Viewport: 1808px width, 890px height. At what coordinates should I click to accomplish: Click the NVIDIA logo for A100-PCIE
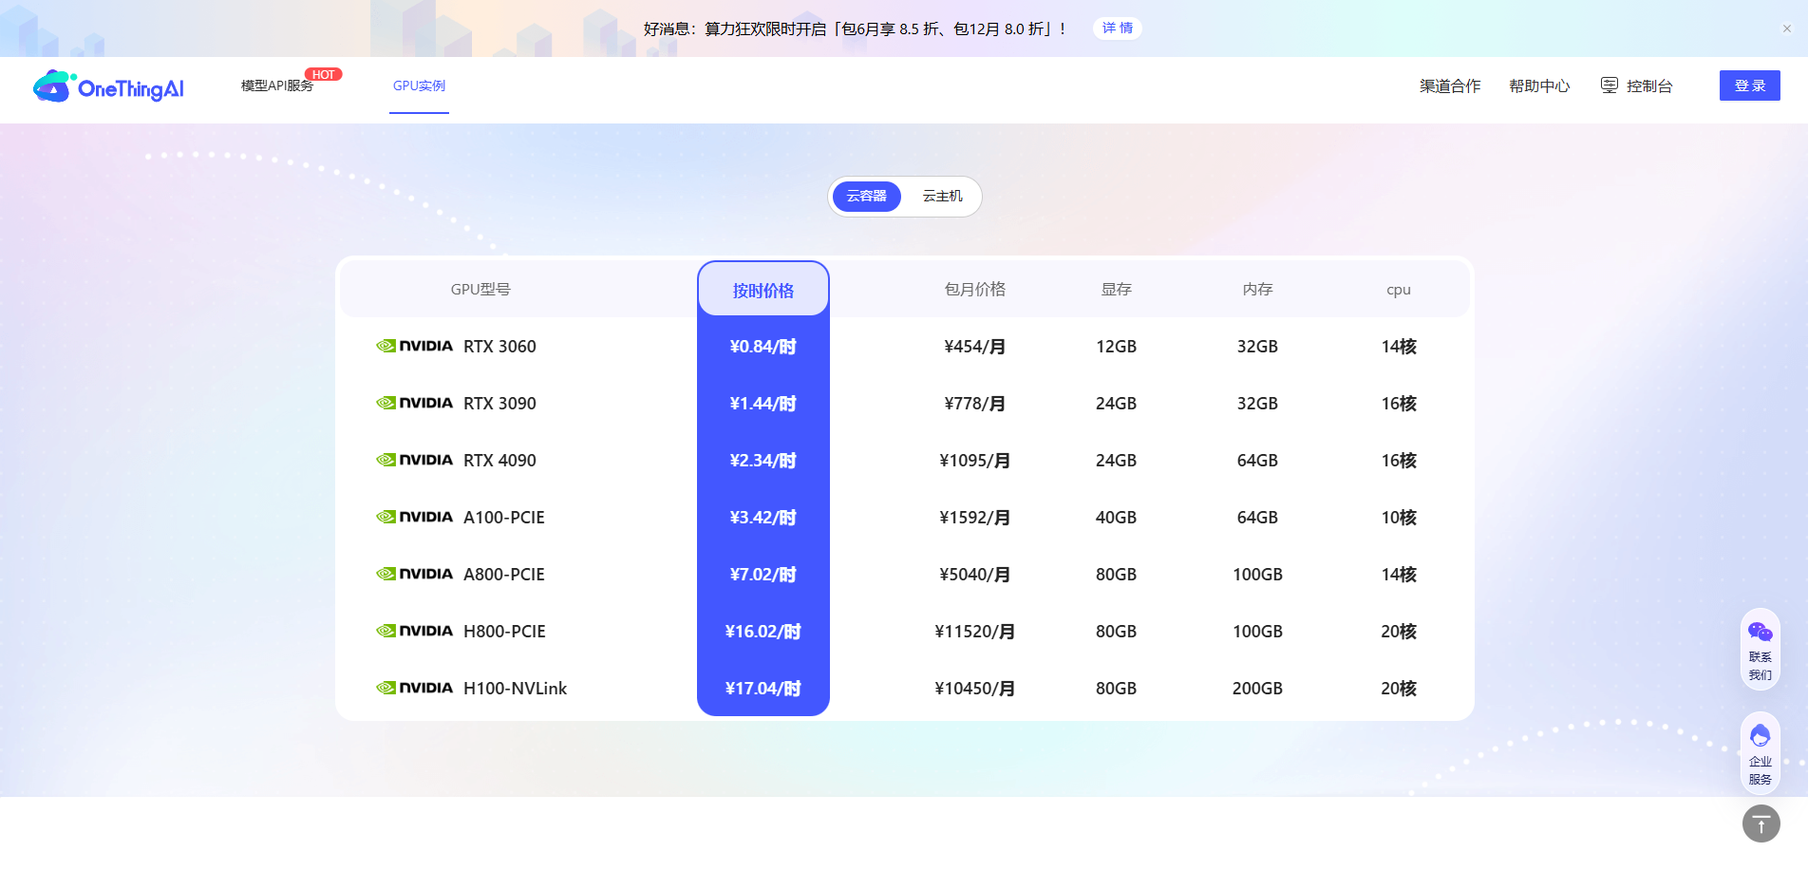[x=414, y=517]
